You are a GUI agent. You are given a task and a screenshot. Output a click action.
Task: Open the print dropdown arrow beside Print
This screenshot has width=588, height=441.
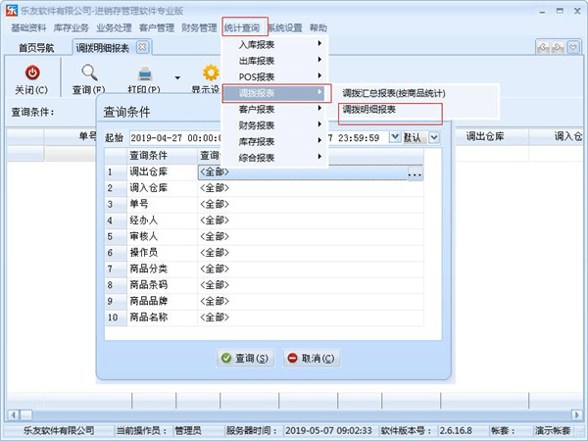tap(177, 78)
